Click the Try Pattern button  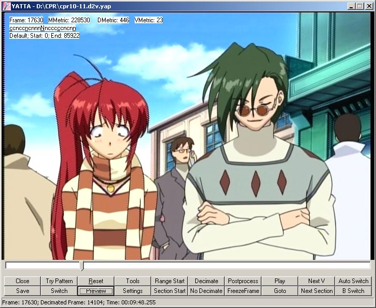pos(59,281)
